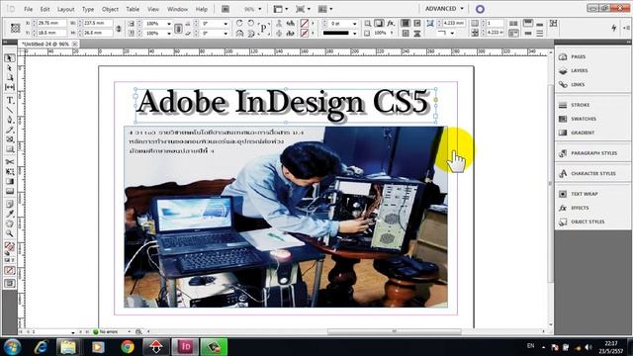
Task: Open the ADVANCED workspace switcher
Action: (444, 9)
